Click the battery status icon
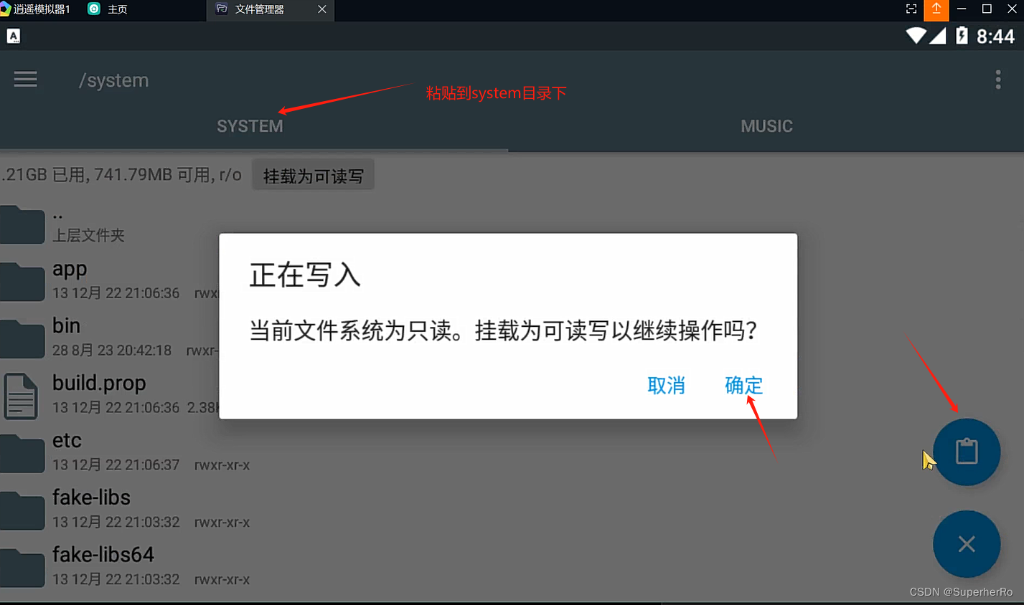 962,35
